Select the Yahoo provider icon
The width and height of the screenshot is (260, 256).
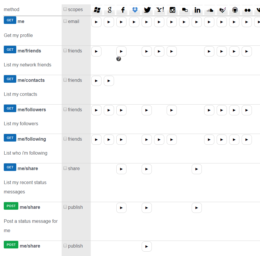tap(160, 10)
